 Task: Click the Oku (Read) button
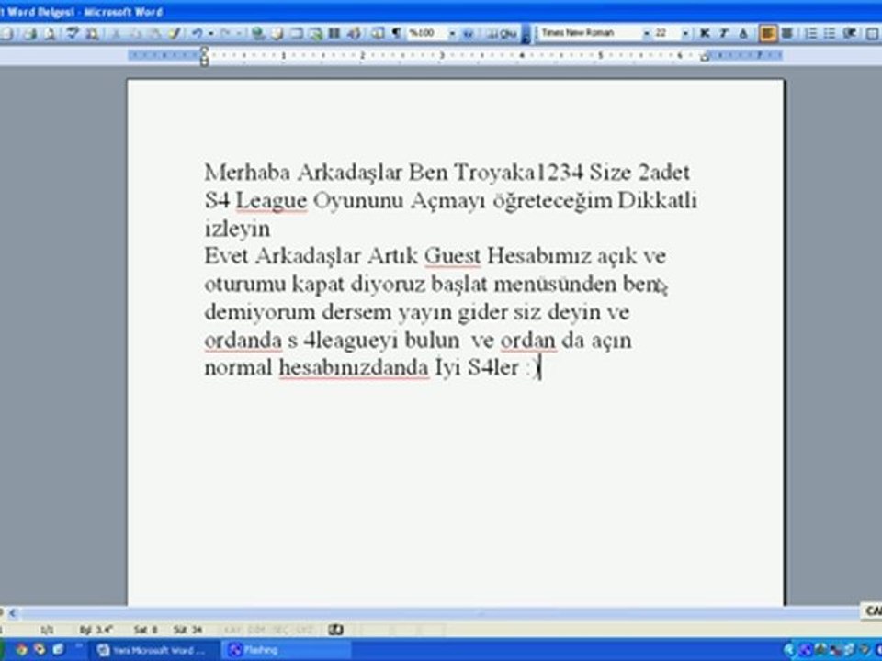[502, 34]
